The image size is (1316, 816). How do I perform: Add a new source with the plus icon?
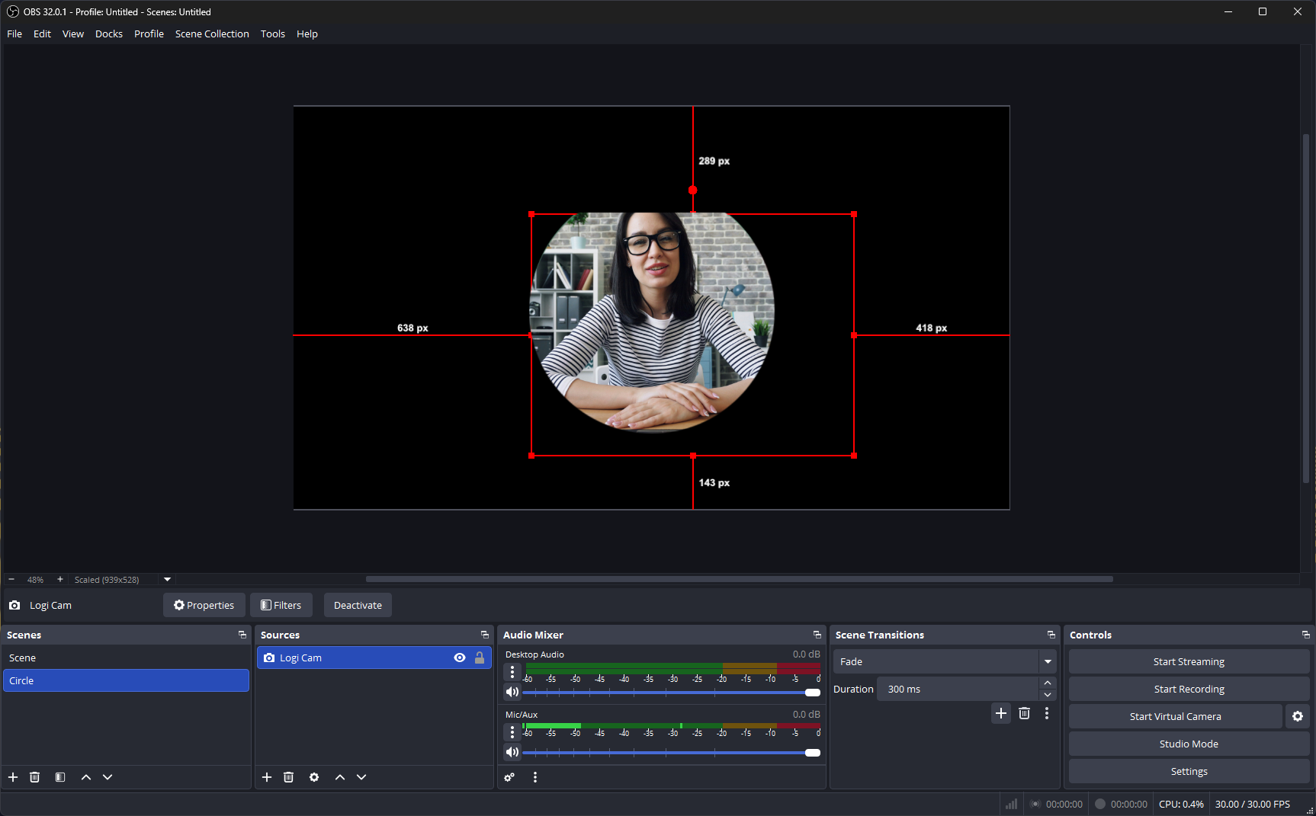tap(267, 777)
